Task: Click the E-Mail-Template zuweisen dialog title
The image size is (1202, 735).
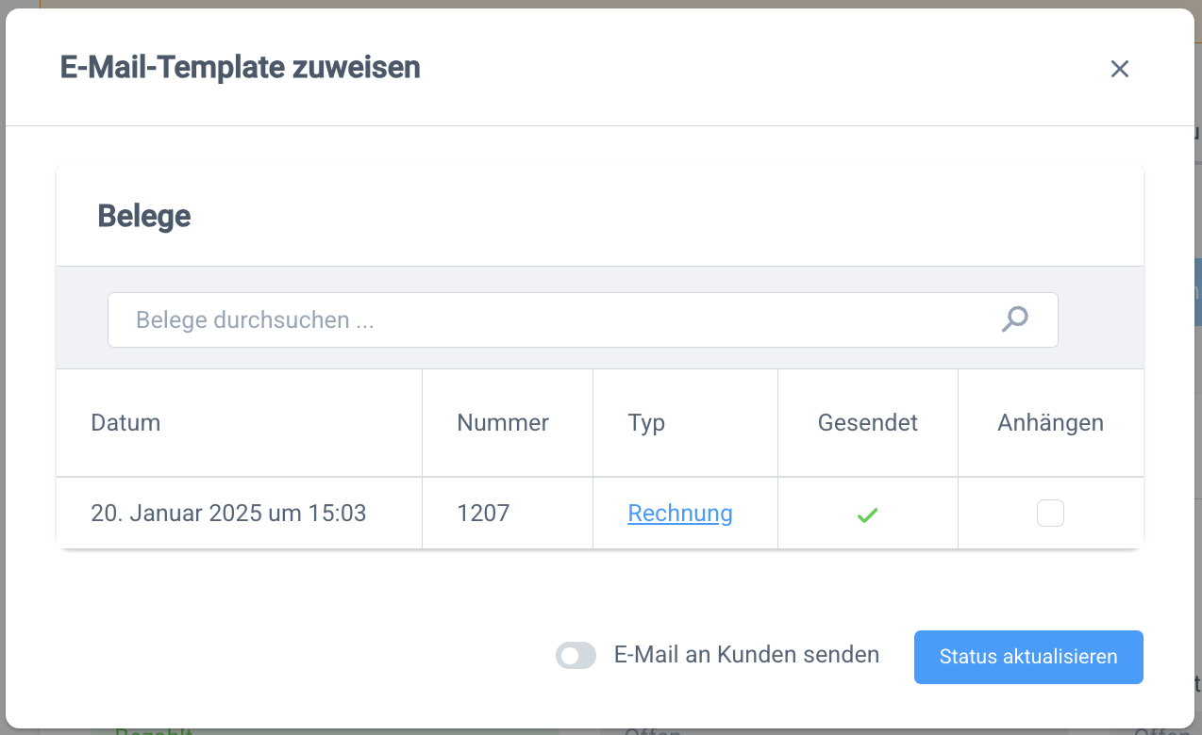Action: (x=240, y=67)
